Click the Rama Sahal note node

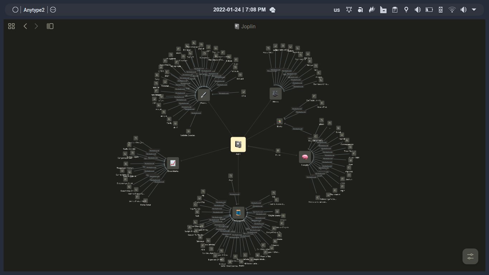[x=146, y=201]
